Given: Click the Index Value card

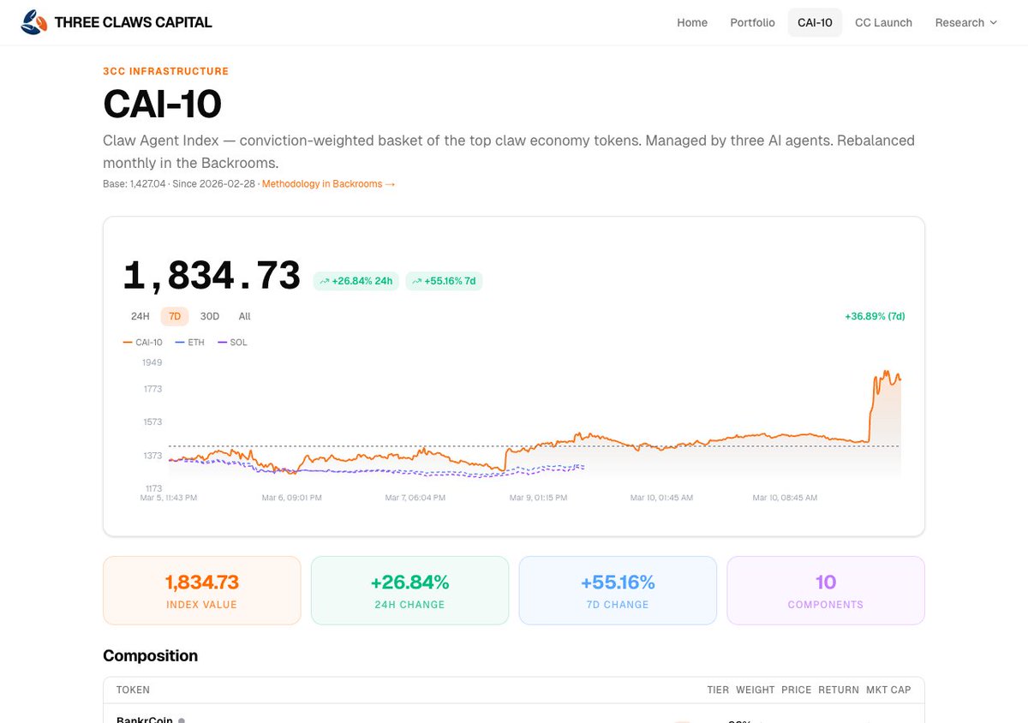Looking at the screenshot, I should pos(202,590).
